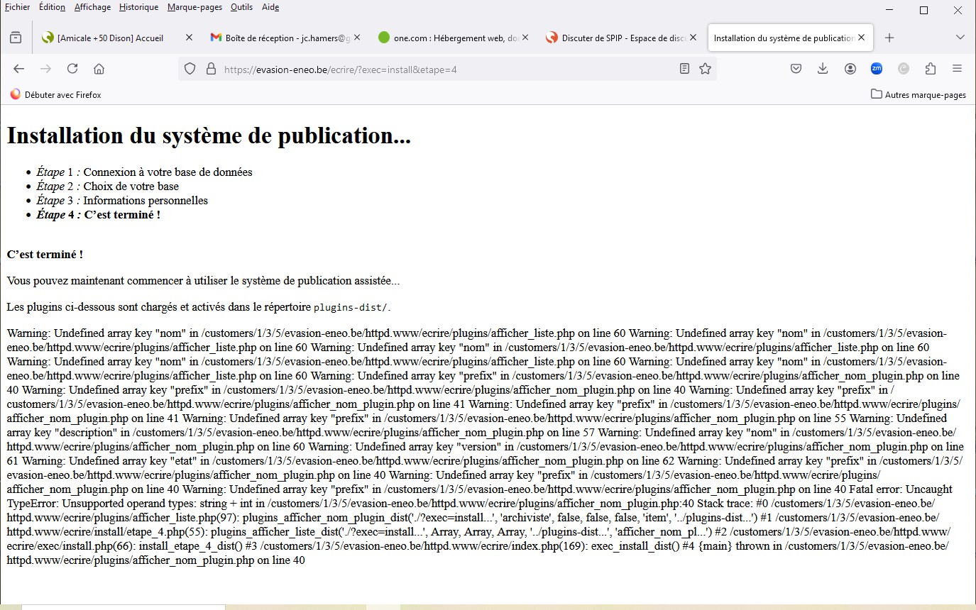Toggle reader view for this page

684,69
